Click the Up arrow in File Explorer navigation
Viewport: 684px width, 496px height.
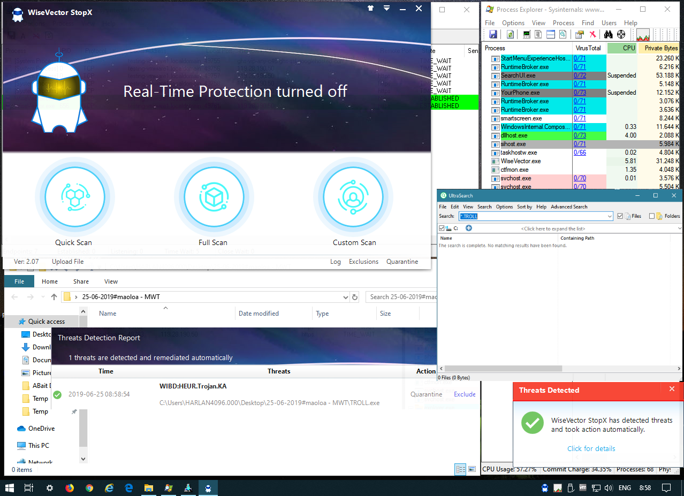pos(54,297)
